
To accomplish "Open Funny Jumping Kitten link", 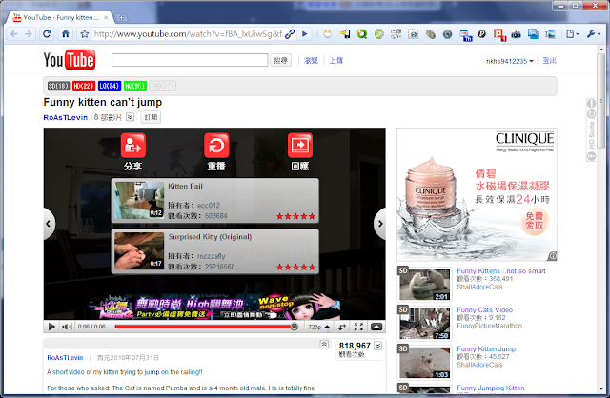I will click(x=491, y=388).
